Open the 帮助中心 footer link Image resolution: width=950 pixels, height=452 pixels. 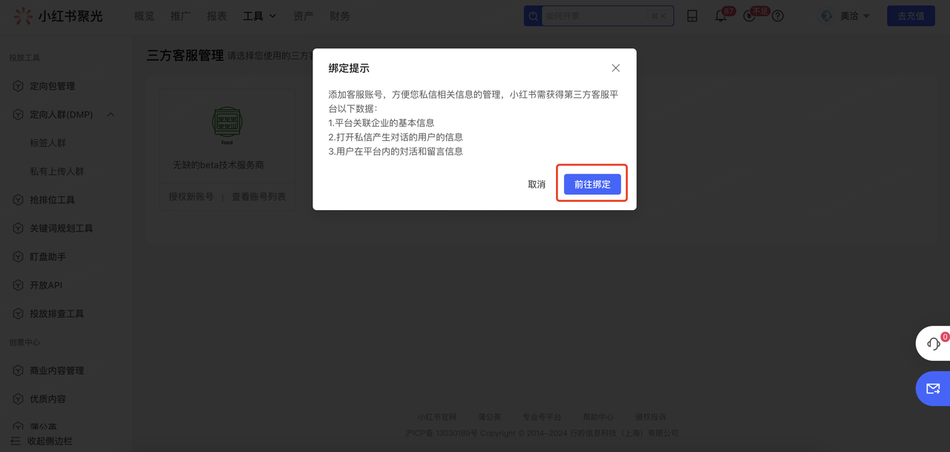click(598, 416)
